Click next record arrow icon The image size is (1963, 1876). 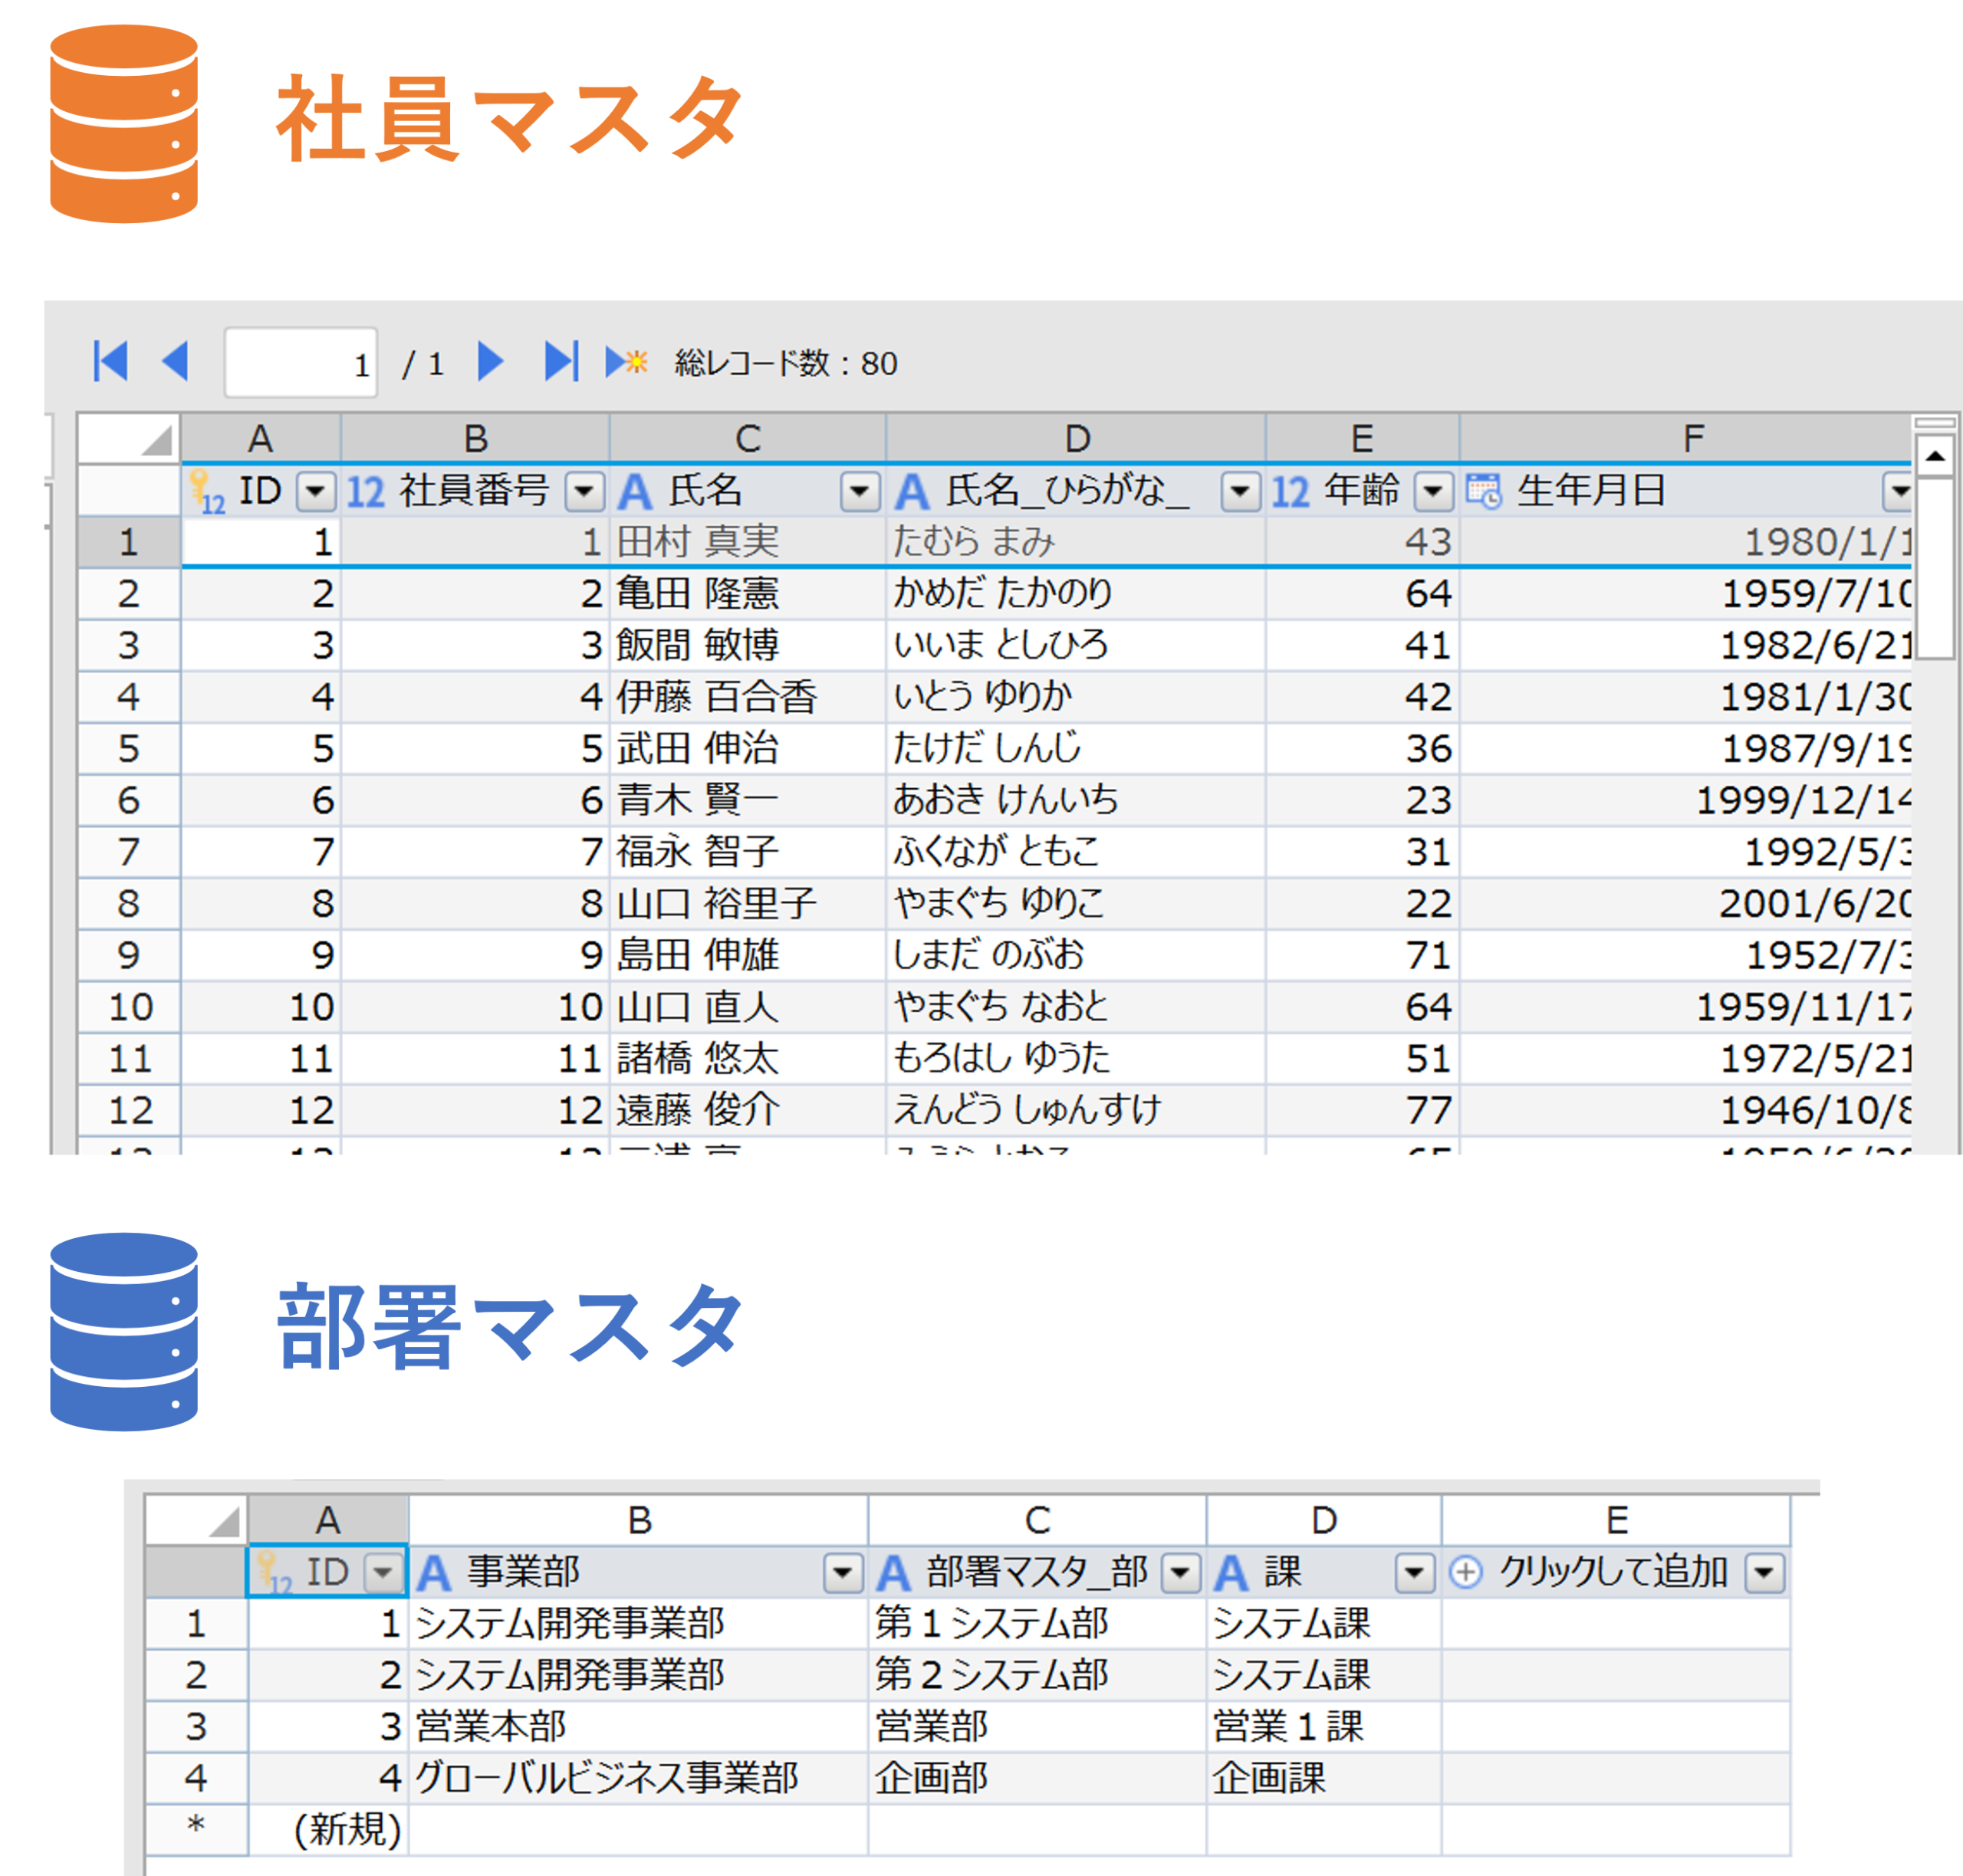click(x=489, y=361)
